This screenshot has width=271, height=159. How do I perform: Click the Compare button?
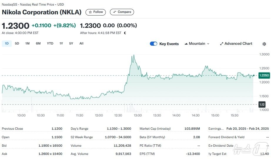[x=122, y=12]
